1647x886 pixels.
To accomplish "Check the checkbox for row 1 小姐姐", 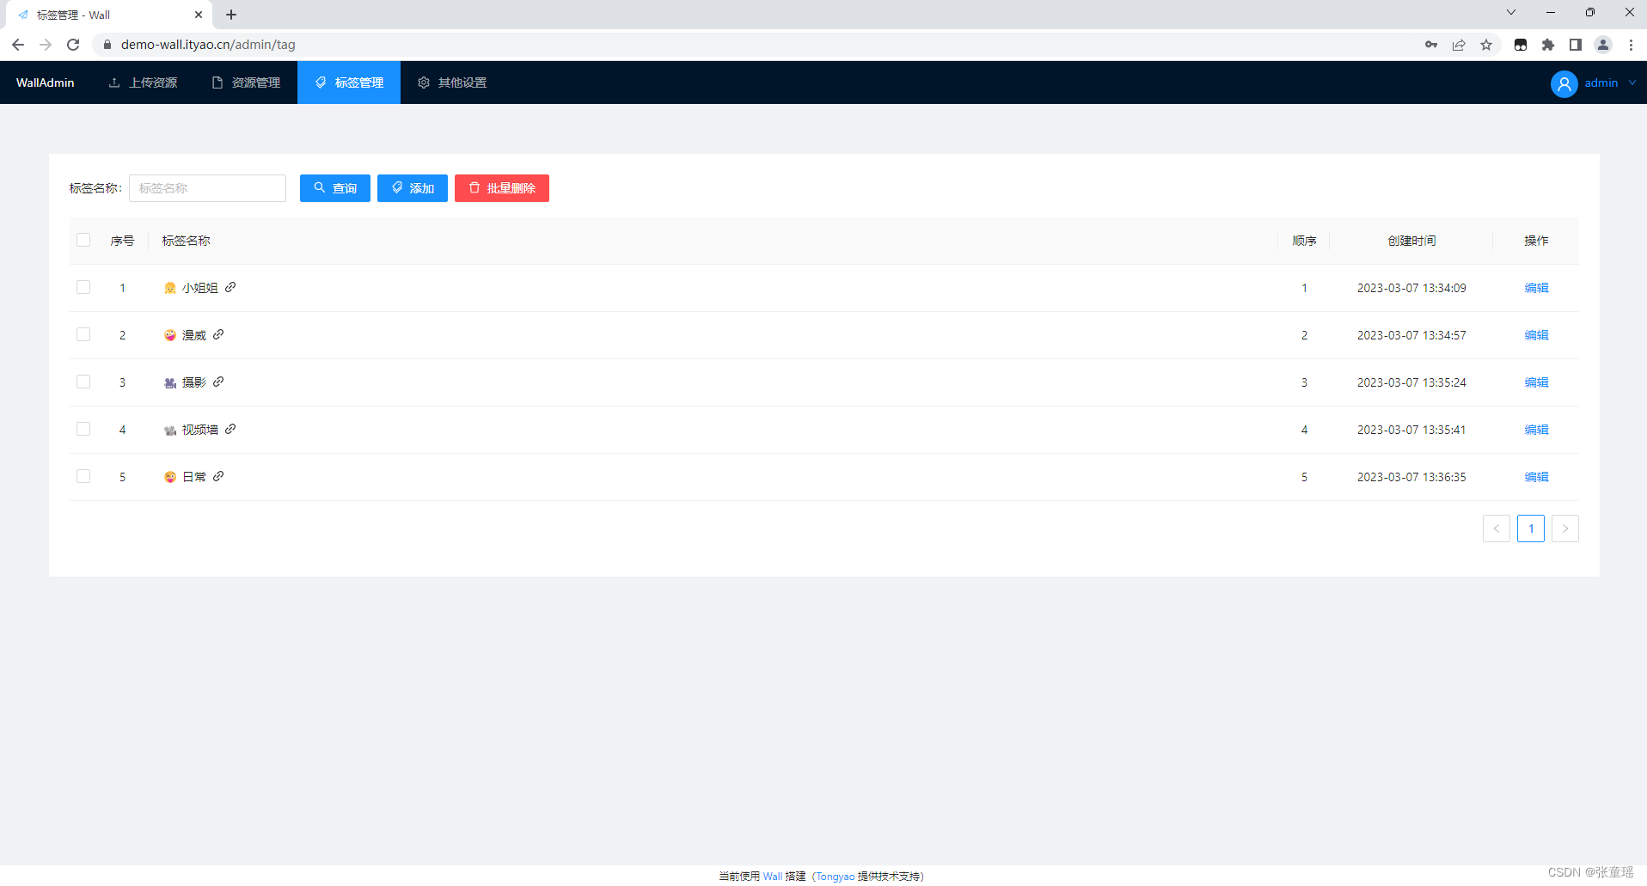I will (x=83, y=287).
